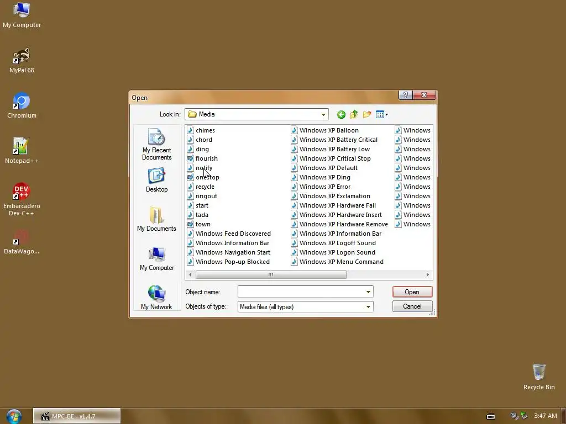566x424 pixels.
Task: Select Windows XP Menu Command file
Action: point(338,261)
